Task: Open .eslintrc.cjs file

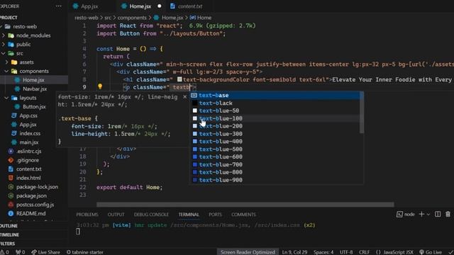Action: 28,151
